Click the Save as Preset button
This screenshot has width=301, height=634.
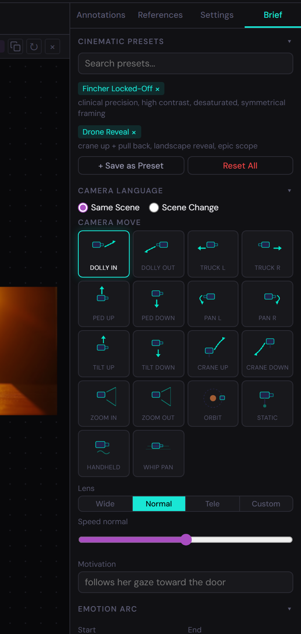(131, 165)
